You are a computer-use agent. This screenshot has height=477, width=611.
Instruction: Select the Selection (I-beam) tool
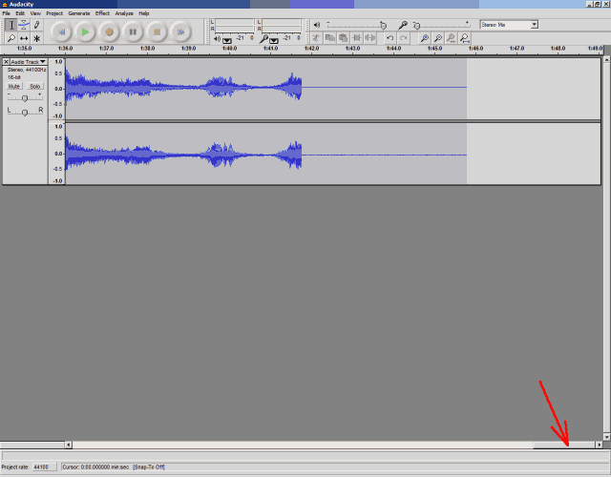click(x=11, y=25)
